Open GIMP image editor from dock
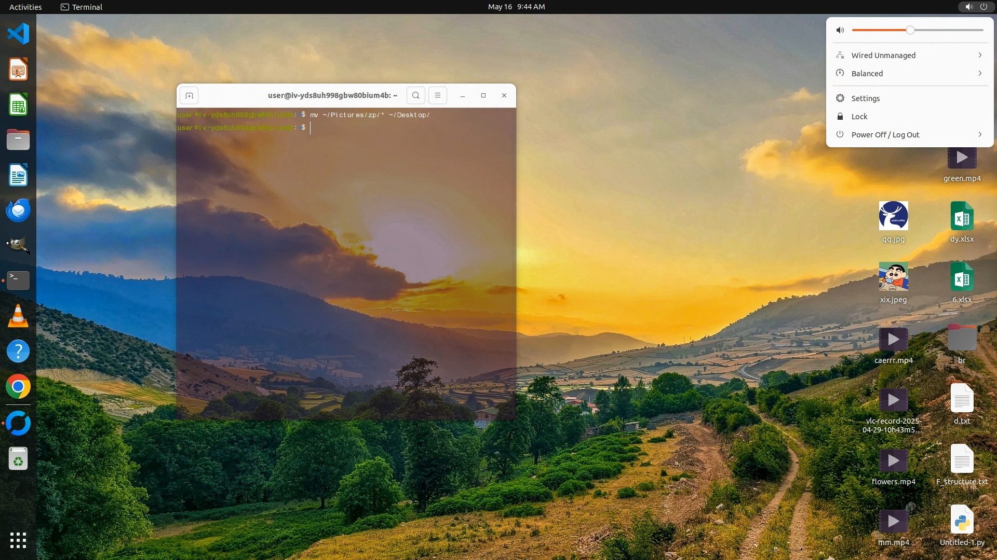This screenshot has height=560, width=997. 18,245
